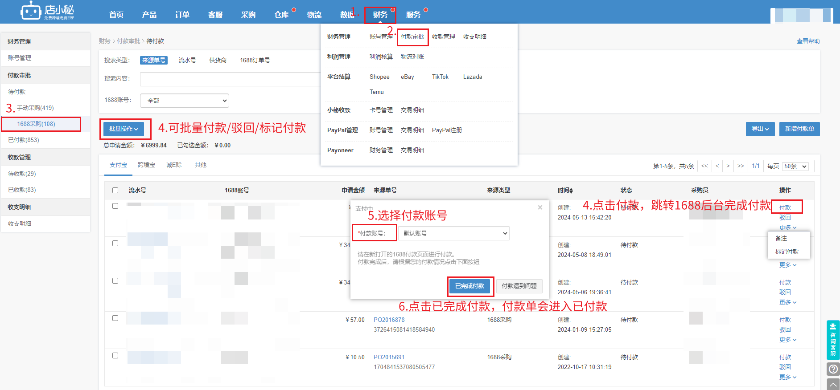Image resolution: width=840 pixels, height=390 pixels.
Task: Click the user account avatar area
Action: (802, 15)
